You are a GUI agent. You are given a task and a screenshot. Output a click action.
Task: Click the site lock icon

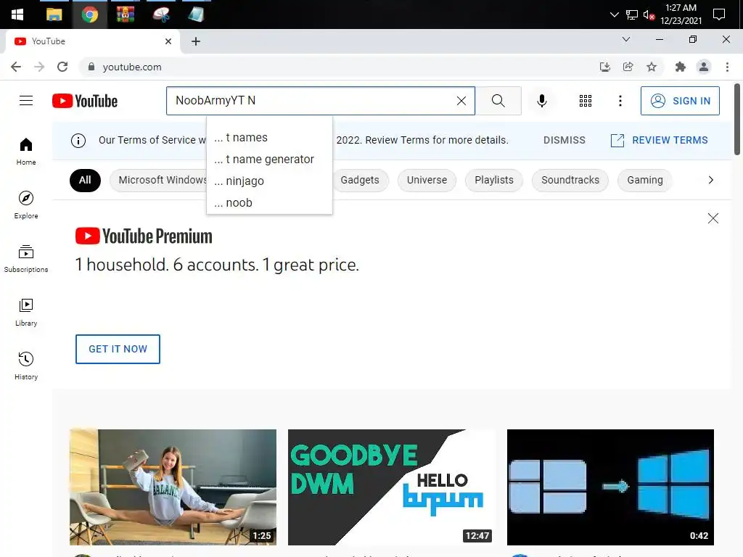91,67
